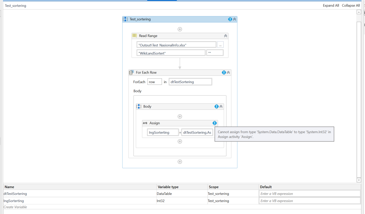Image resolution: width=365 pixels, height=214 pixels.
Task: Click the Read Range activity icon
Action: 134,36
